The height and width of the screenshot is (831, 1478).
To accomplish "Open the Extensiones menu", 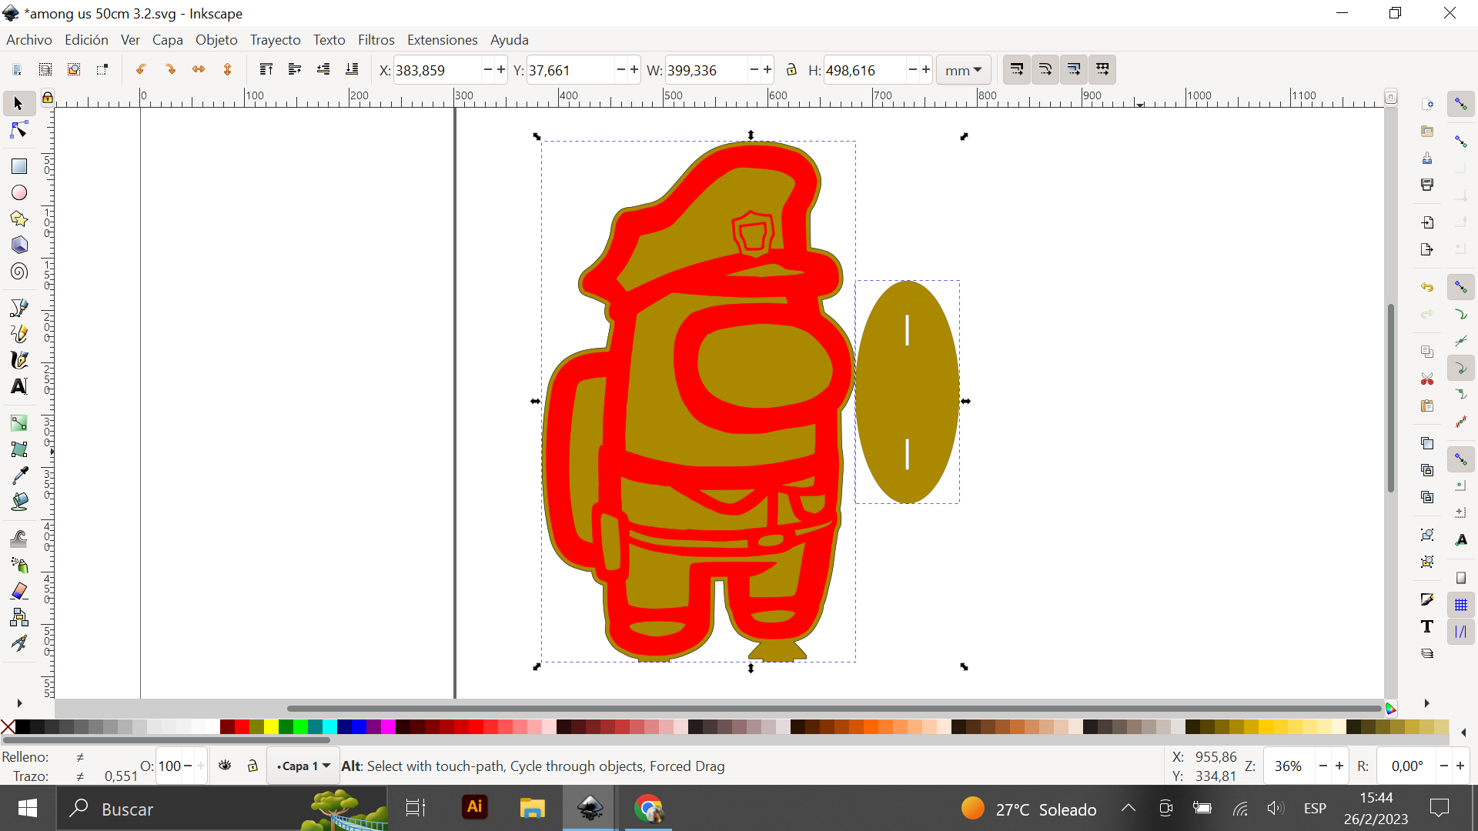I will 442,40.
